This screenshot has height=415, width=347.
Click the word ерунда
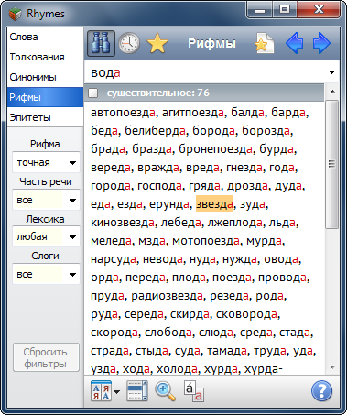169,204
